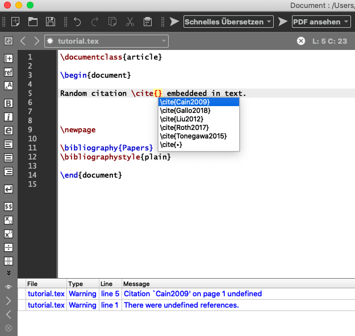Image resolution: width=355 pixels, height=336 pixels.
Task: Go to the next document with the right arrow
Action: (36, 41)
